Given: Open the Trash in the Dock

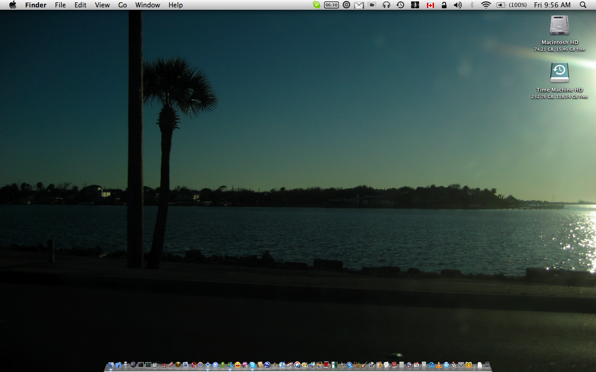Looking at the screenshot, I should click(487, 365).
